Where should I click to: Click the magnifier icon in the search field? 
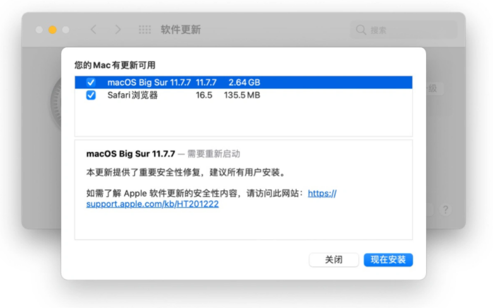(361, 30)
